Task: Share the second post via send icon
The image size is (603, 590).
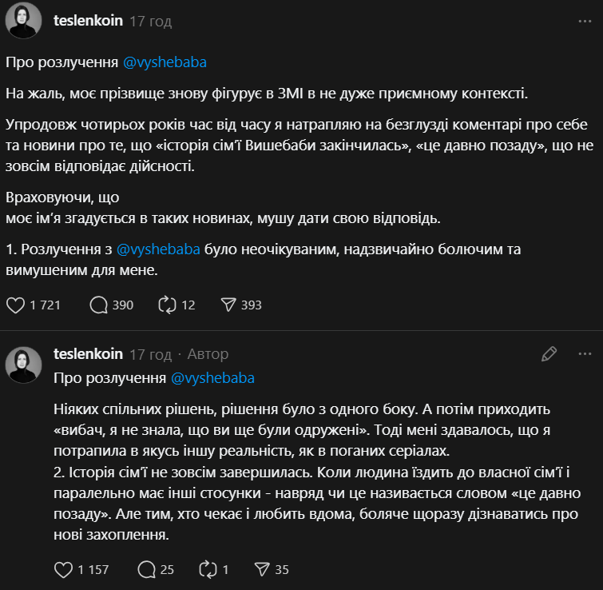Action: [x=261, y=569]
